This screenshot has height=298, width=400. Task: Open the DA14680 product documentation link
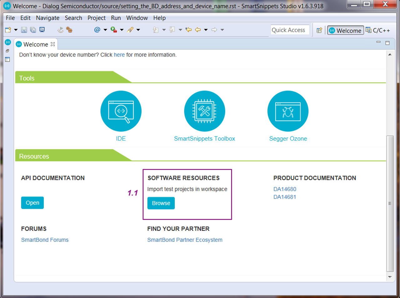click(285, 189)
